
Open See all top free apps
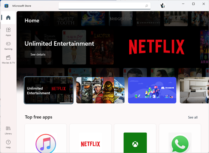click(193, 117)
